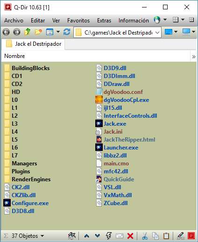Select the Configure.exe file
Viewport: 198px width, 242px height.
coord(26,203)
